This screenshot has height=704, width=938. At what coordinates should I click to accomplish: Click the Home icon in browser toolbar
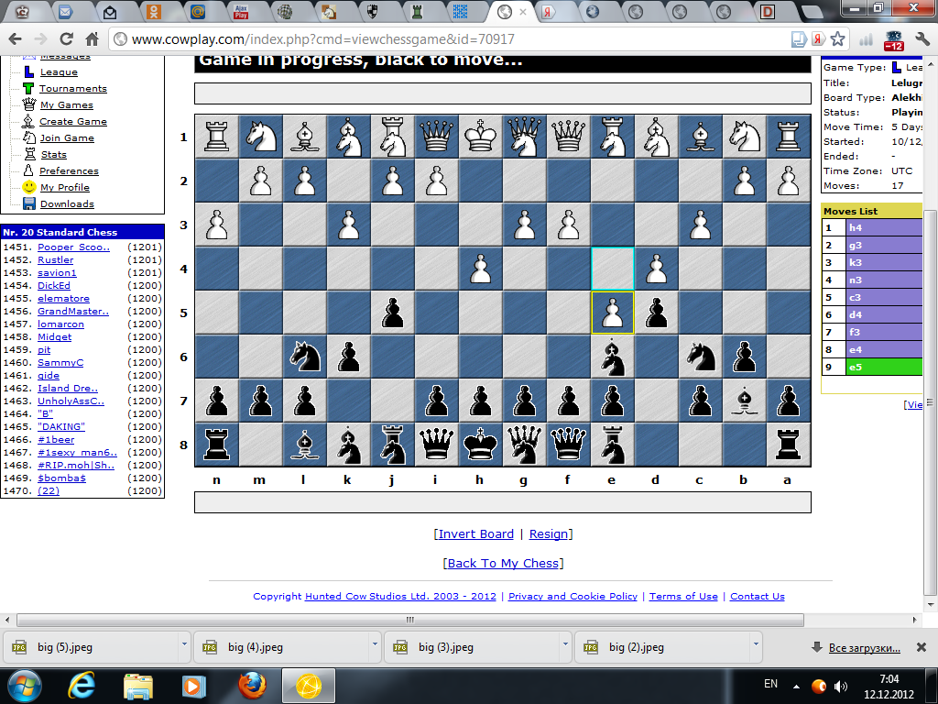pos(92,39)
